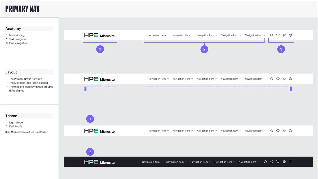Open the shopping cart icon in top nav
The width and height of the screenshot is (318, 179).
point(284,35)
